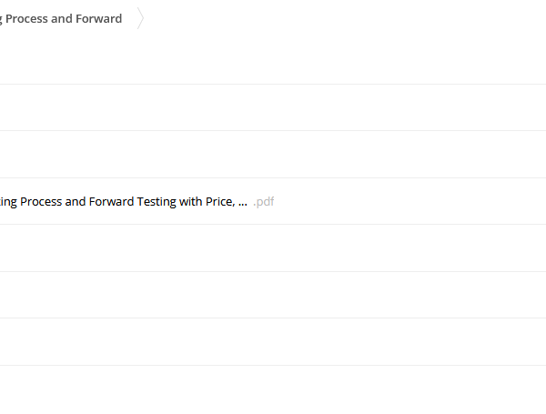Click the gray .pdf extension label
Screen dimensions: 546x414
click(x=264, y=202)
